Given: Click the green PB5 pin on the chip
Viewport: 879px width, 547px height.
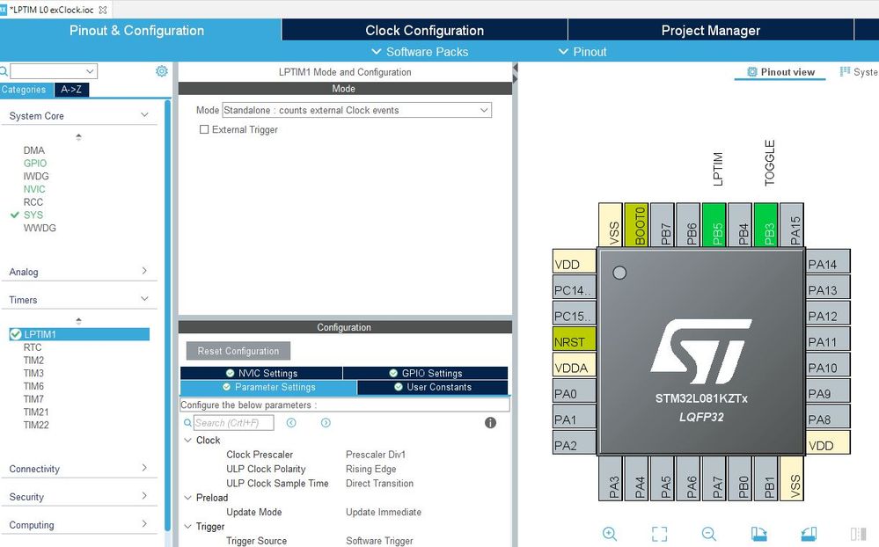Looking at the screenshot, I should pos(714,225).
